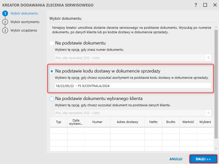This screenshot has height=164, width=219.
Task: Click step 1 circle icon in wizard
Action: pyautogui.click(x=5, y=13)
